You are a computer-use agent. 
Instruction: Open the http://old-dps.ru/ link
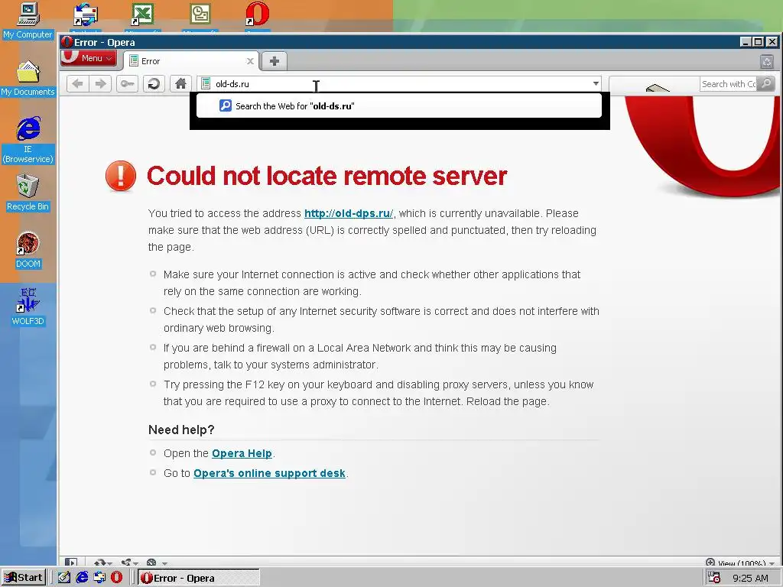pyautogui.click(x=349, y=214)
